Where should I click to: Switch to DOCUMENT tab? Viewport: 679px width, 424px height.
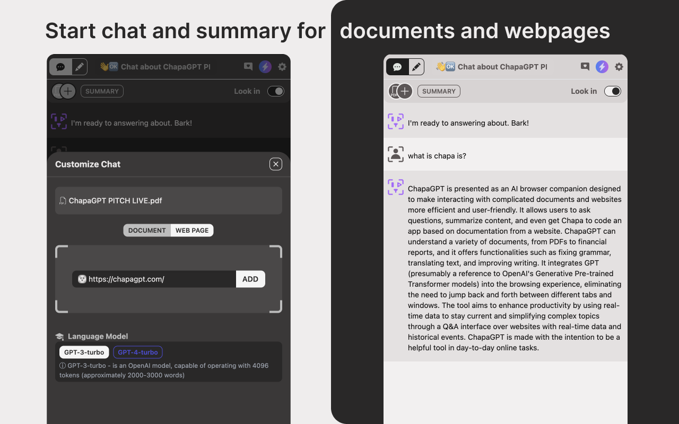coord(147,231)
